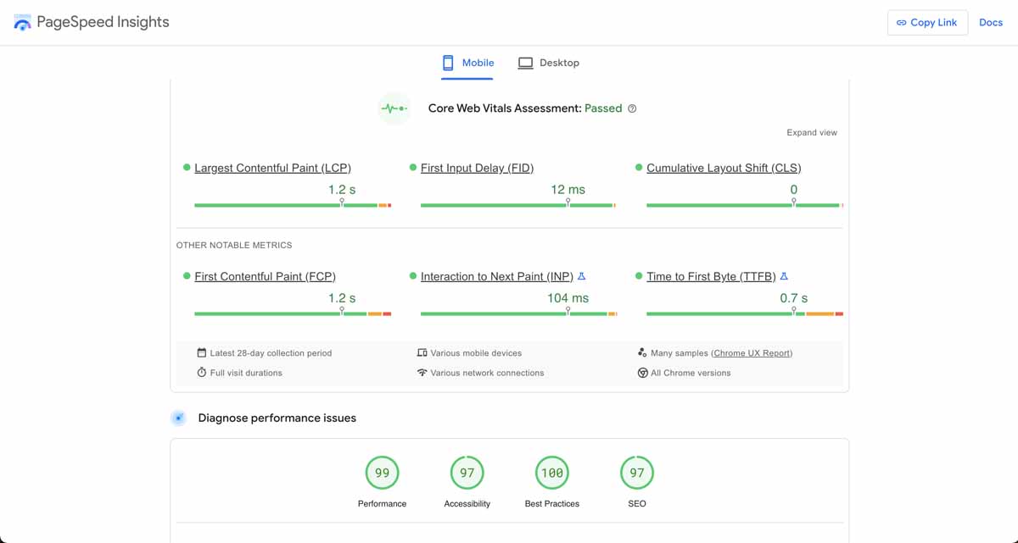Expand view of Core Web Vitals metrics
Screen dimensions: 1018x543
(811, 132)
